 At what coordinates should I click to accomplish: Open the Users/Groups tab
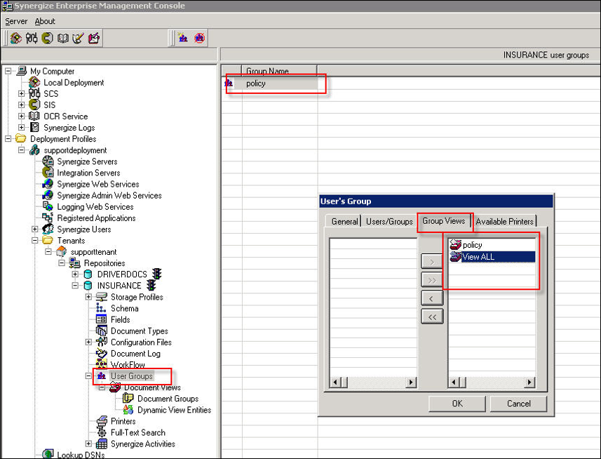pyautogui.click(x=389, y=222)
